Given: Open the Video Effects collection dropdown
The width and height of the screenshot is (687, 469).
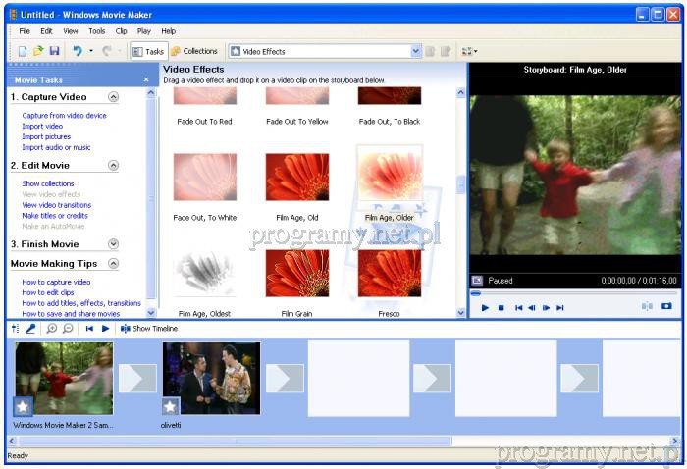Looking at the screenshot, I should coord(415,51).
